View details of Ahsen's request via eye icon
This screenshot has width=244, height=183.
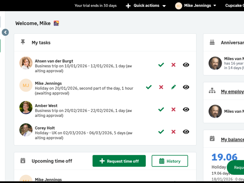tap(186, 65)
